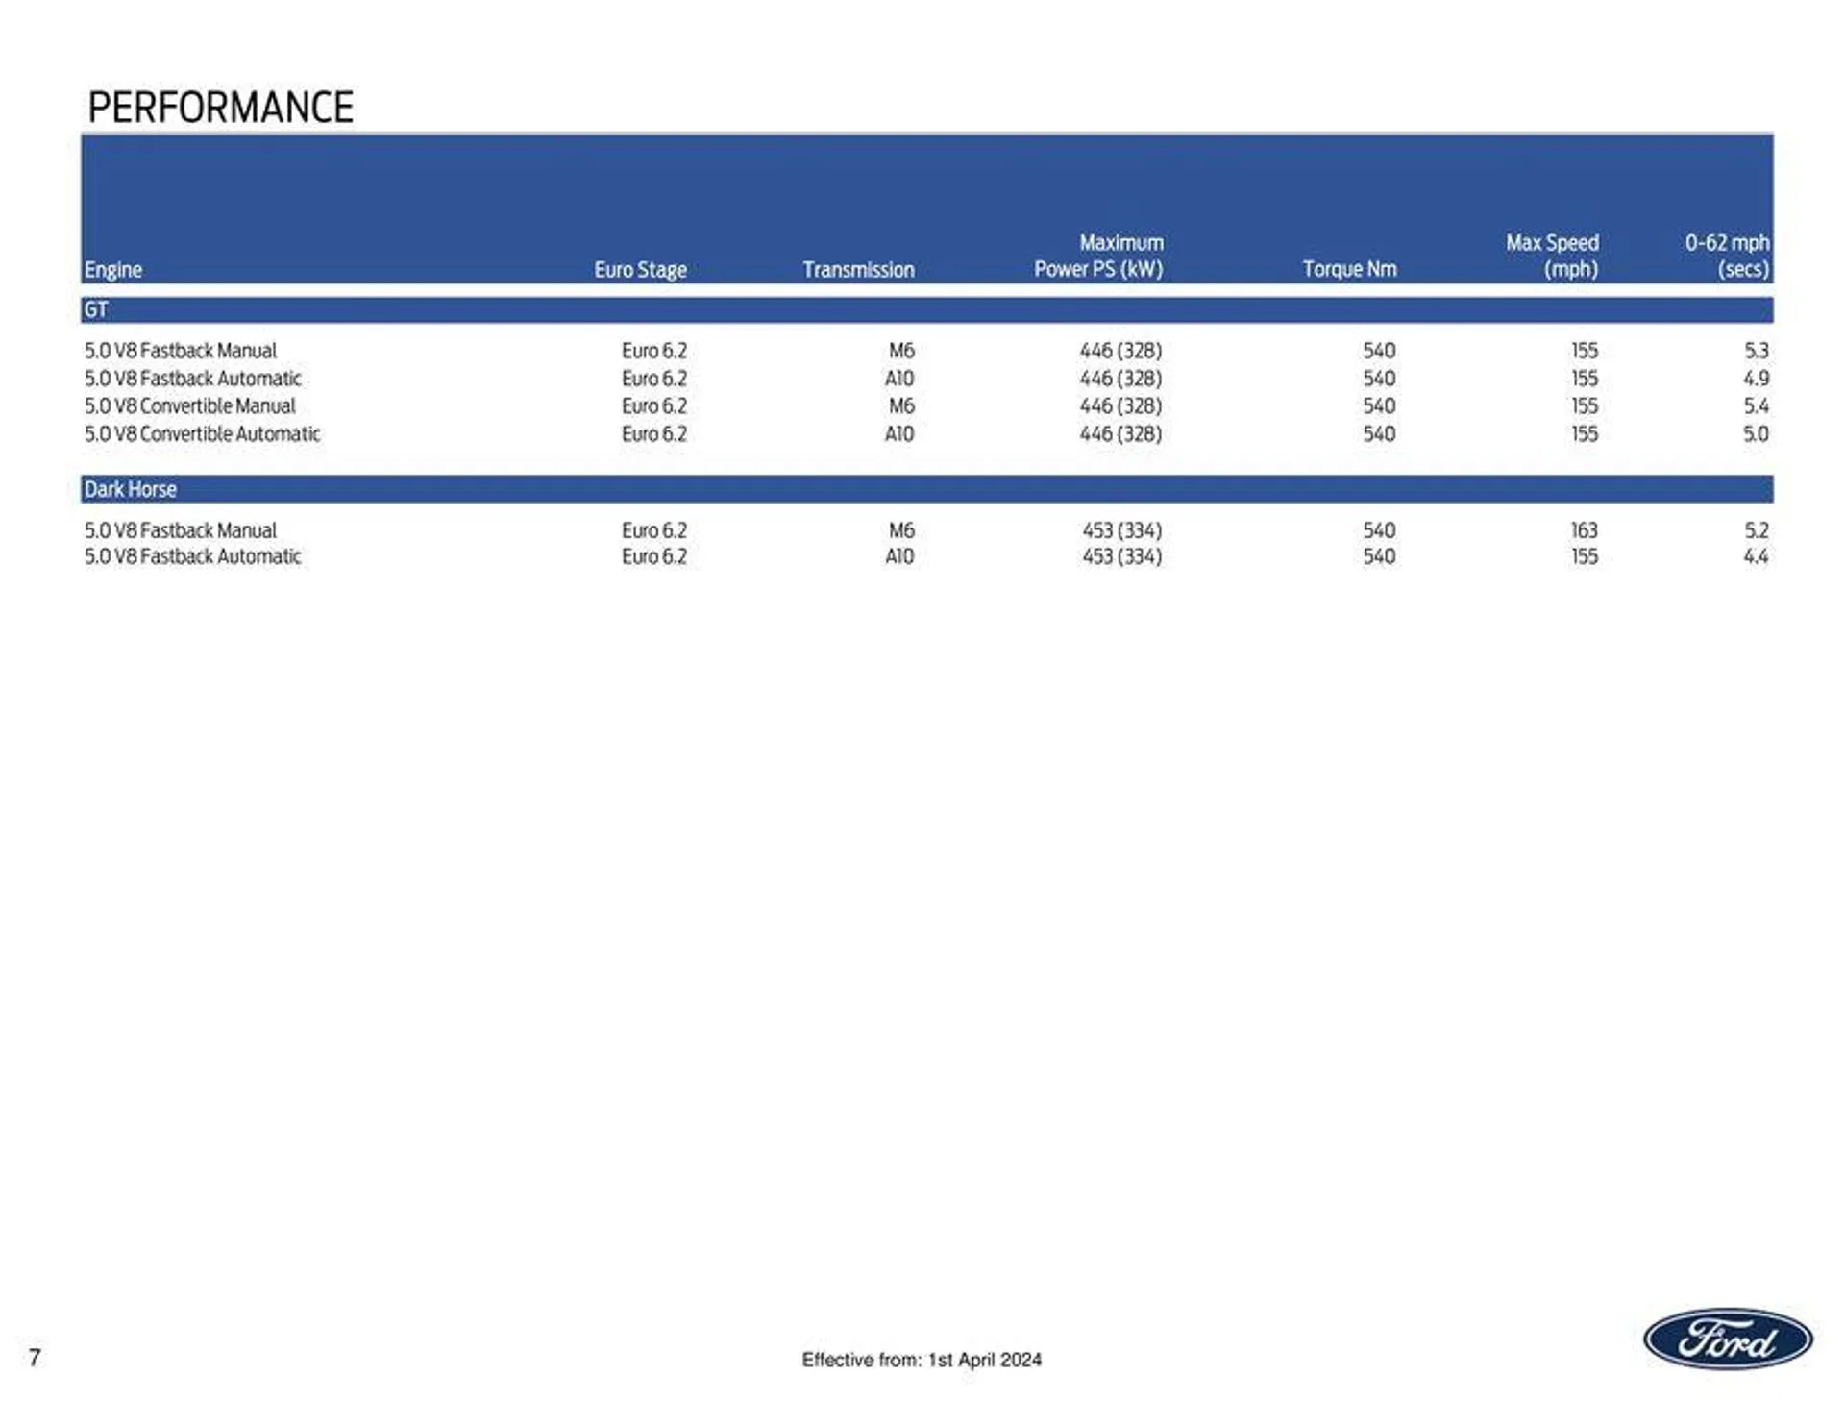Select Dark Horse 5.0 V8 Fastback Automatic
This screenshot has width=1845, height=1425.
click(927, 556)
